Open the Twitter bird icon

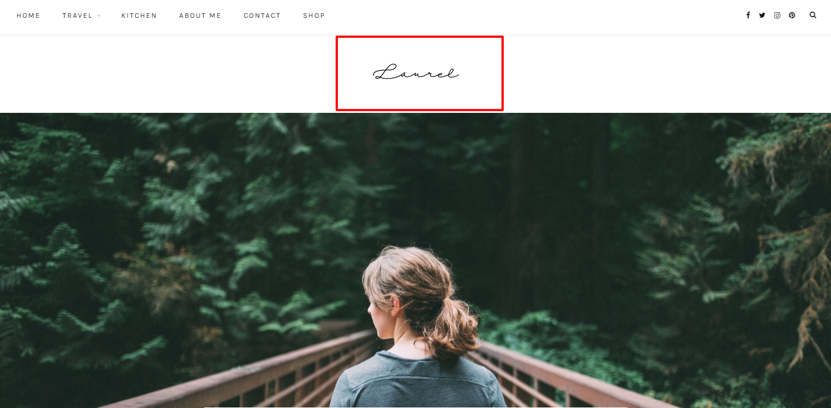762,16
